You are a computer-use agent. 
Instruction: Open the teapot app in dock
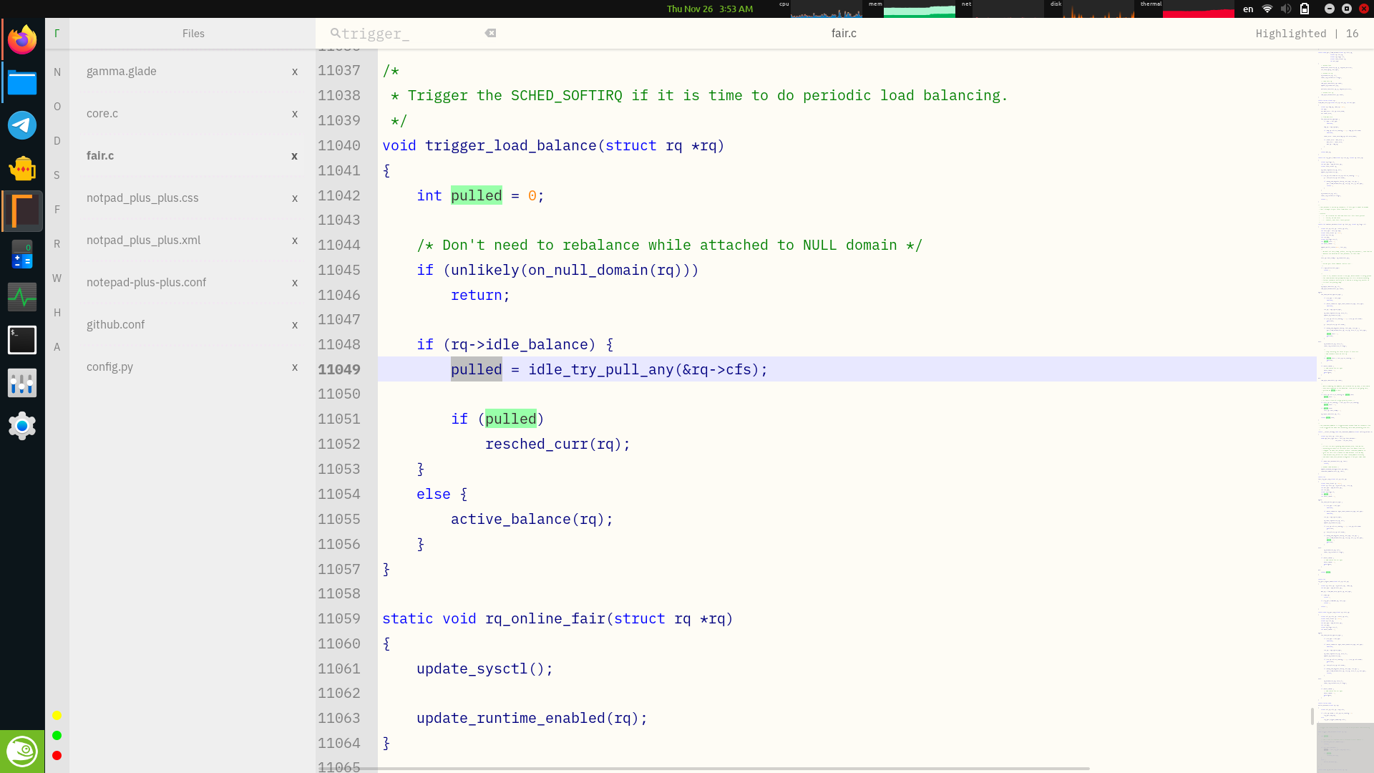[x=22, y=168]
